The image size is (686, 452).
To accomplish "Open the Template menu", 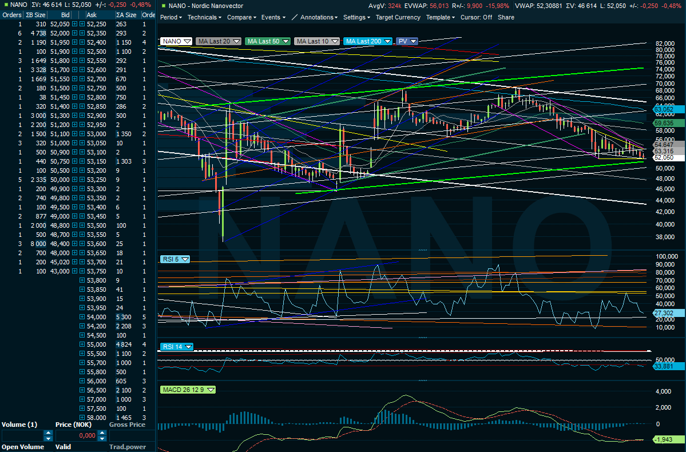I will pyautogui.click(x=441, y=18).
